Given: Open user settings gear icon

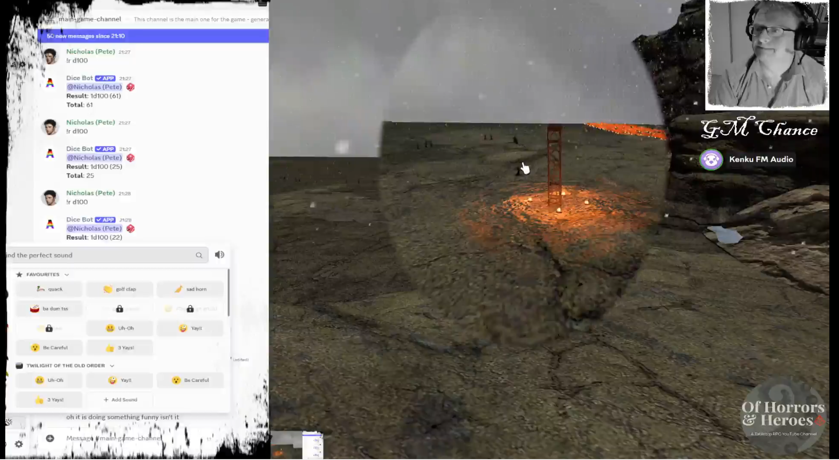Looking at the screenshot, I should click(19, 444).
